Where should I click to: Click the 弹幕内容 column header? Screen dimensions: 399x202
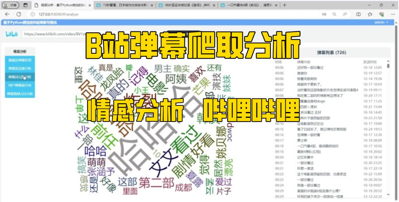303,62
